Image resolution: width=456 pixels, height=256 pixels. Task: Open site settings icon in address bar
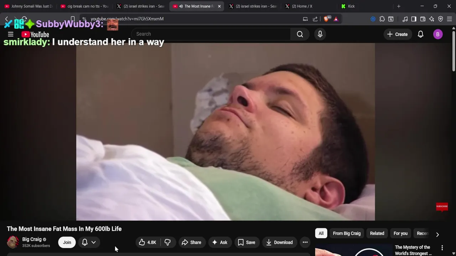pos(84,19)
